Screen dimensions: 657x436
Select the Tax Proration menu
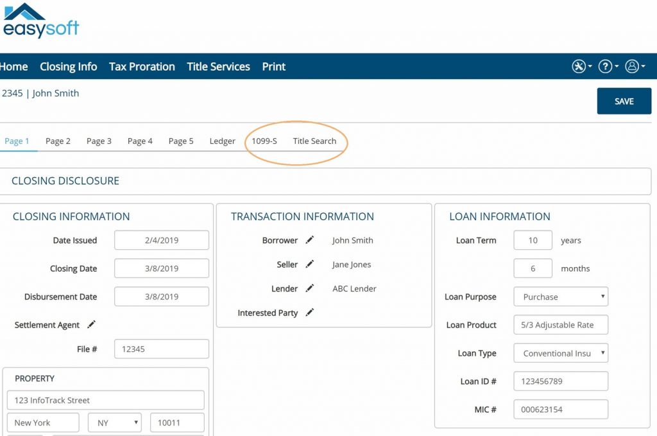click(x=142, y=66)
